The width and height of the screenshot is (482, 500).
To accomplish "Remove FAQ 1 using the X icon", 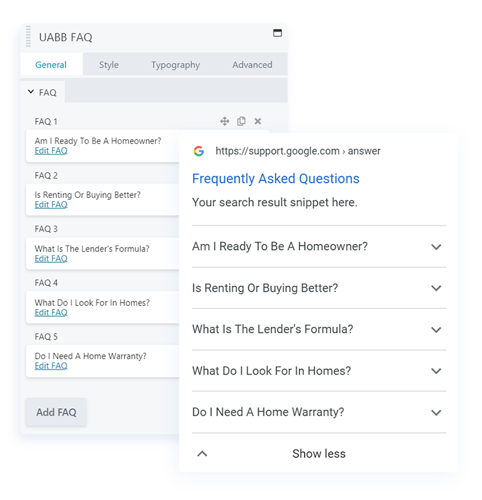I will coord(258,121).
